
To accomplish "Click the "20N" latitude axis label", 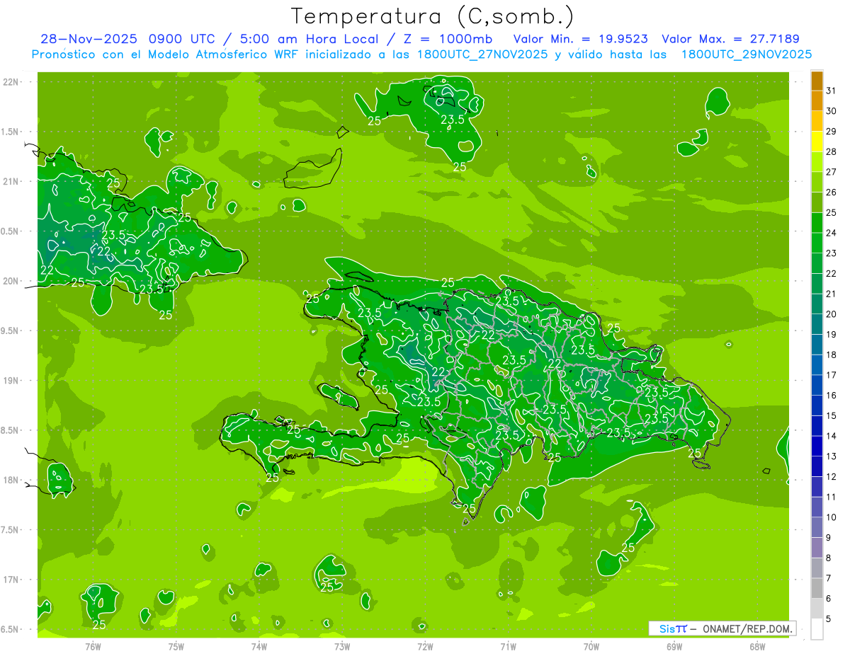I will pos(10,281).
